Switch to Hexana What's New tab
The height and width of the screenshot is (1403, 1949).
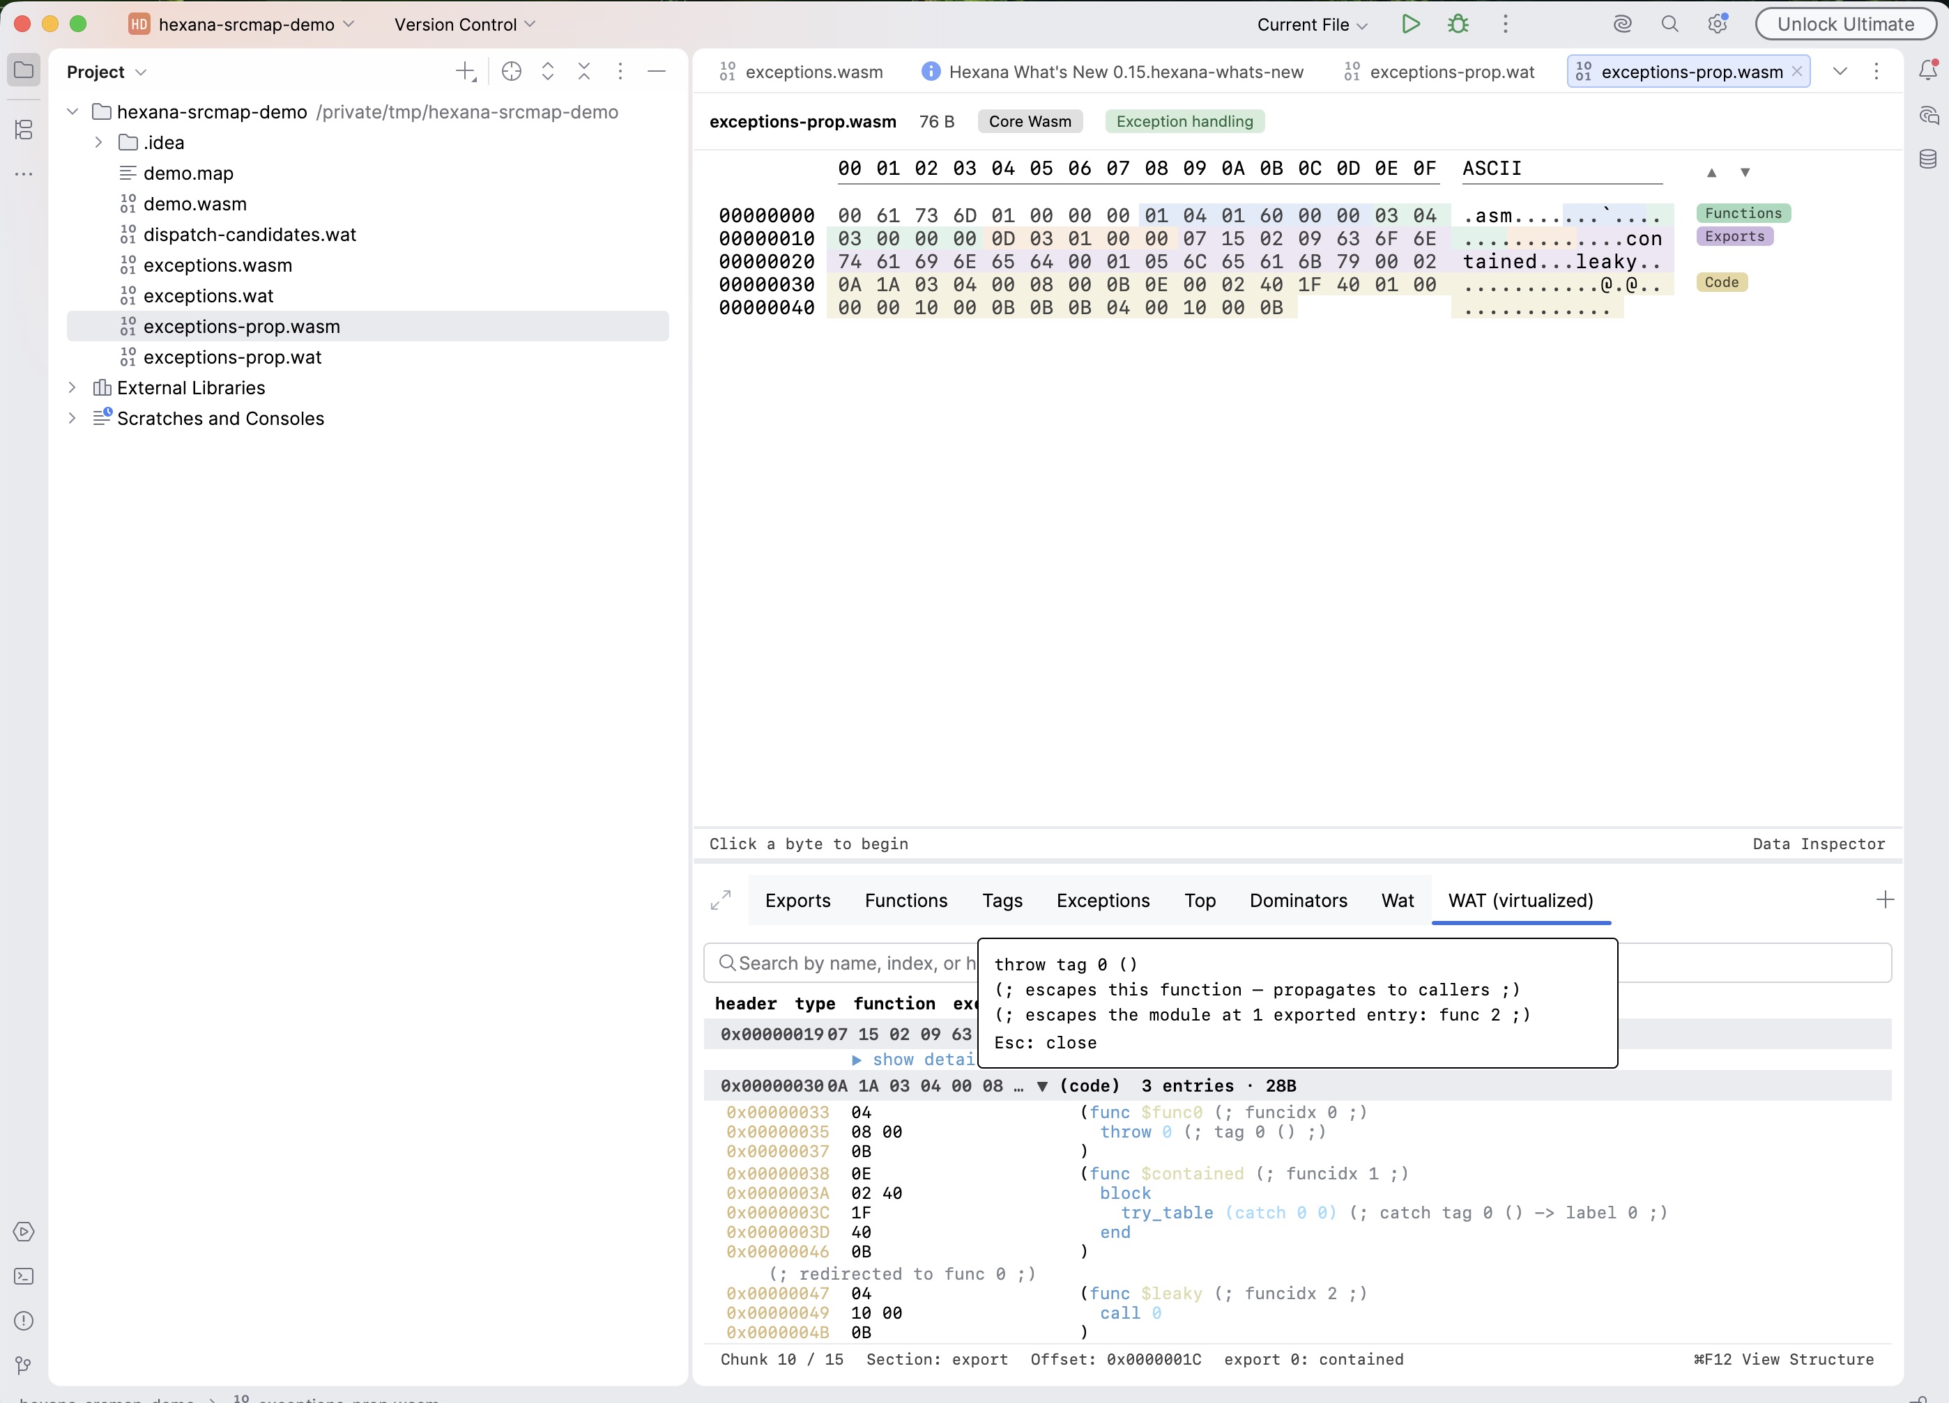click(1112, 72)
